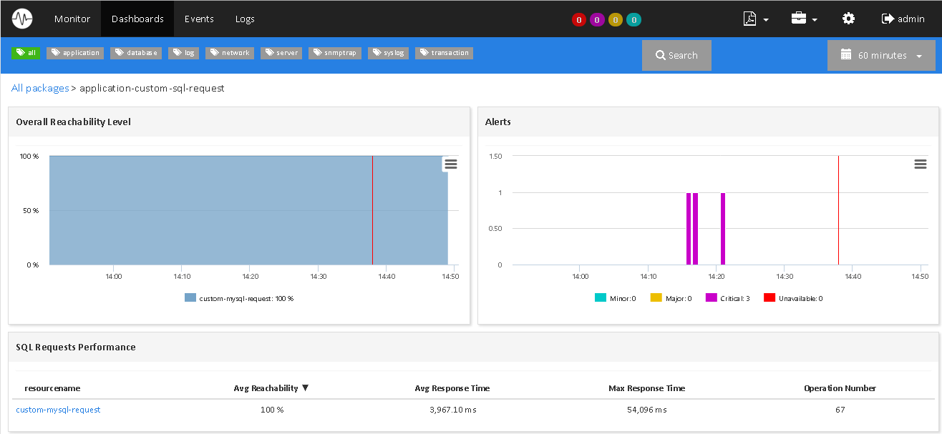
Task: Toggle the 'network' tag filter
Action: (230, 53)
